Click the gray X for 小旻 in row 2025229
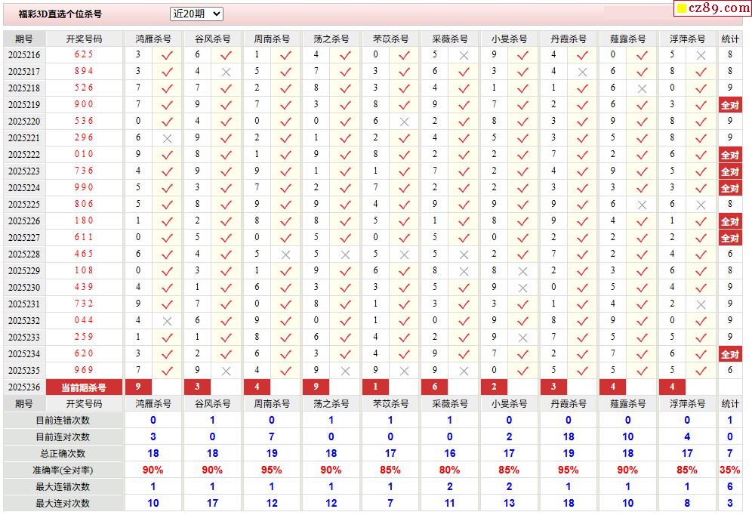752x515 pixels. (523, 271)
